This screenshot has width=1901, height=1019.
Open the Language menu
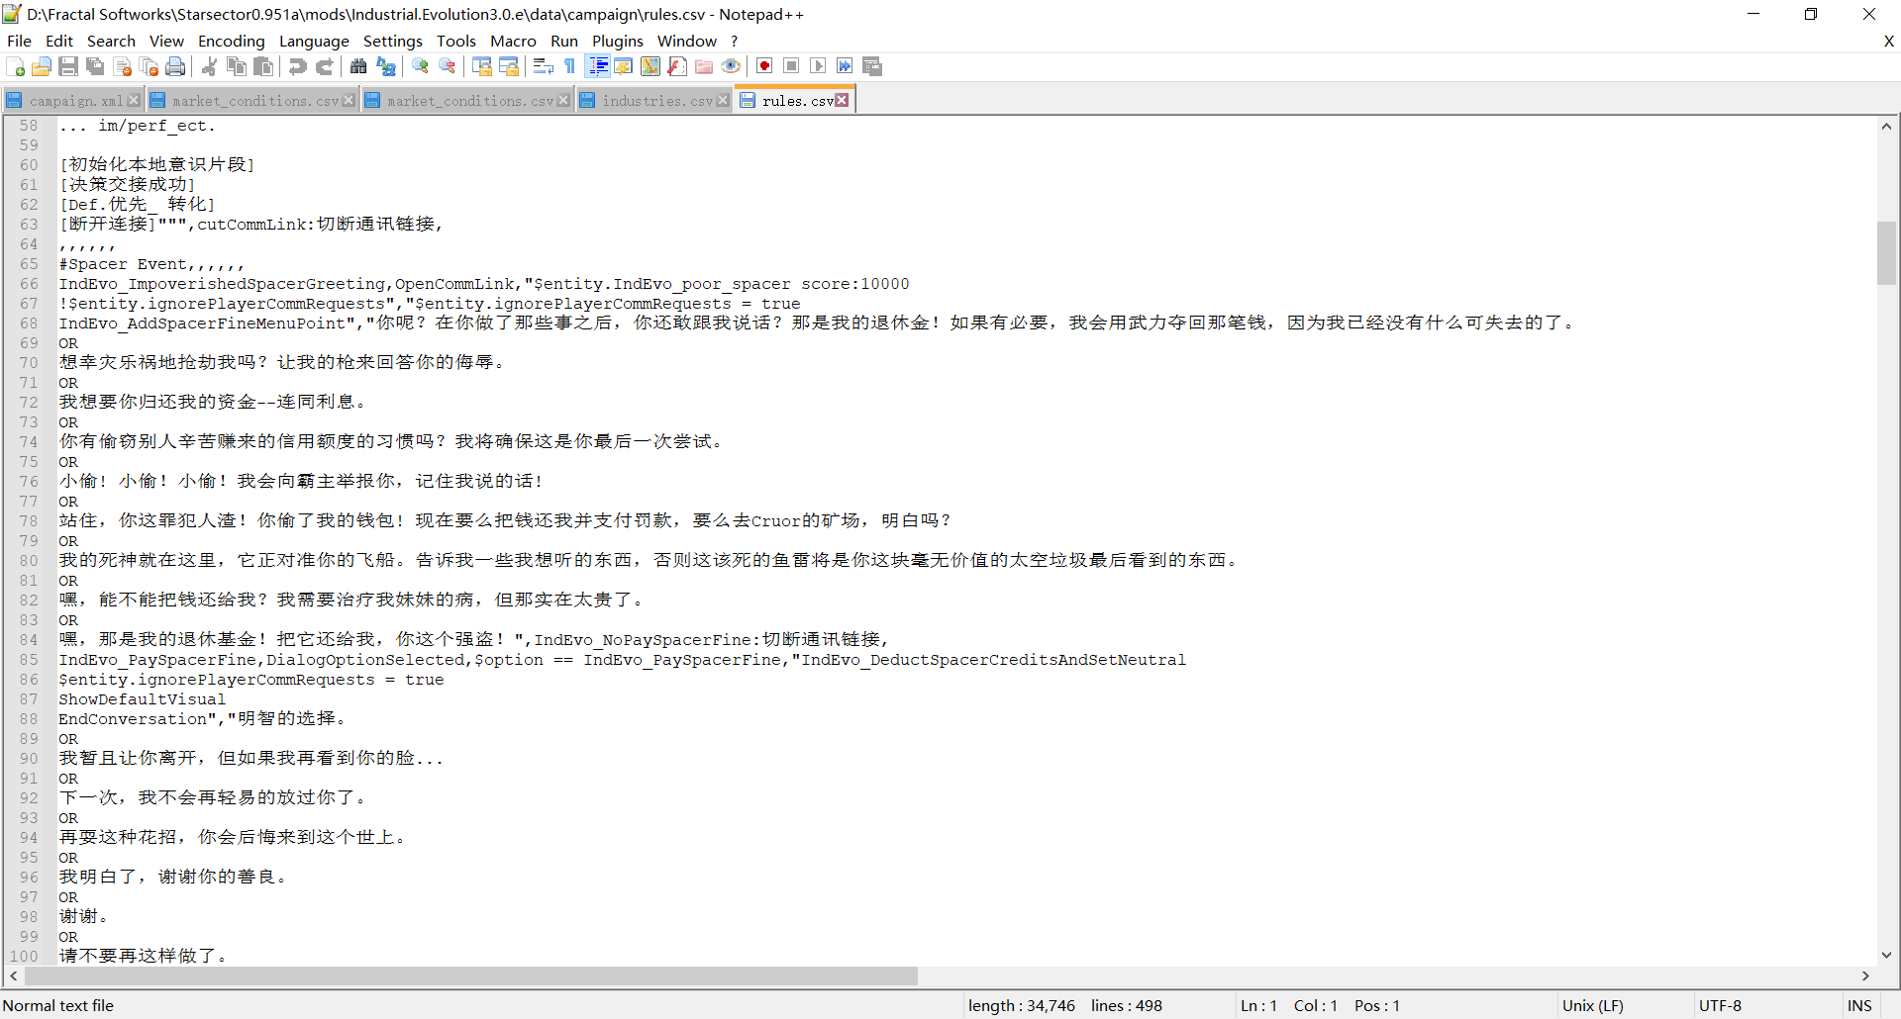tap(314, 41)
